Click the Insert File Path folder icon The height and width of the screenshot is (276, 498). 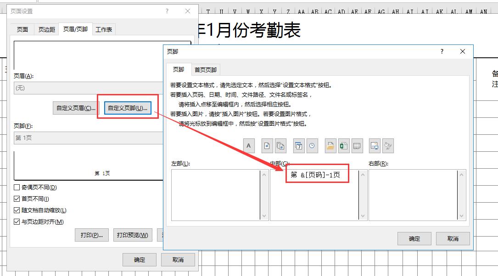click(331, 145)
